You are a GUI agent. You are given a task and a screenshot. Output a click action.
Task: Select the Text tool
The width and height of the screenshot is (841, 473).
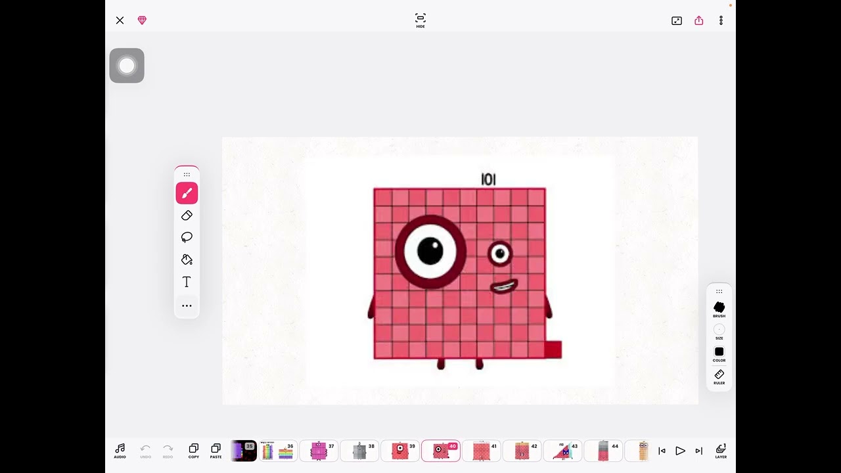click(x=187, y=282)
